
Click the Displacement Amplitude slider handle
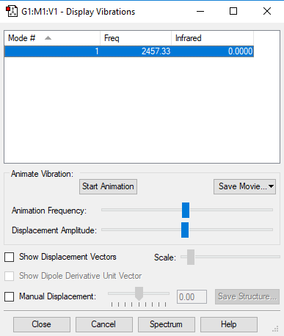point(185,230)
